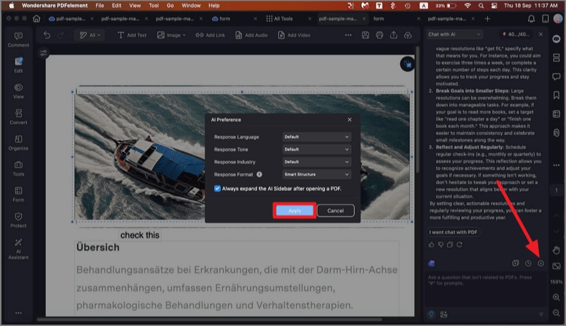Image resolution: width=566 pixels, height=326 pixels.
Task: Open bookmarks panel in right sidebar
Action: [x=556, y=95]
